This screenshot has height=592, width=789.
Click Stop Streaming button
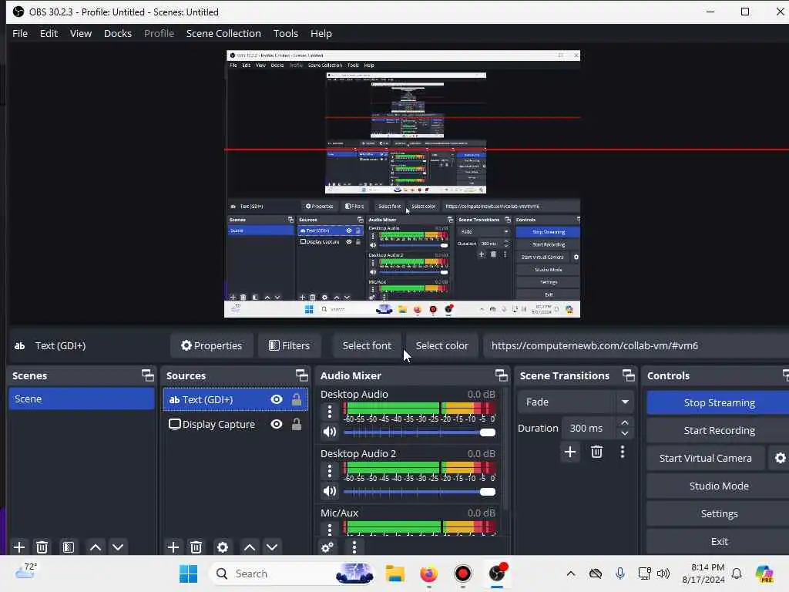tap(719, 402)
